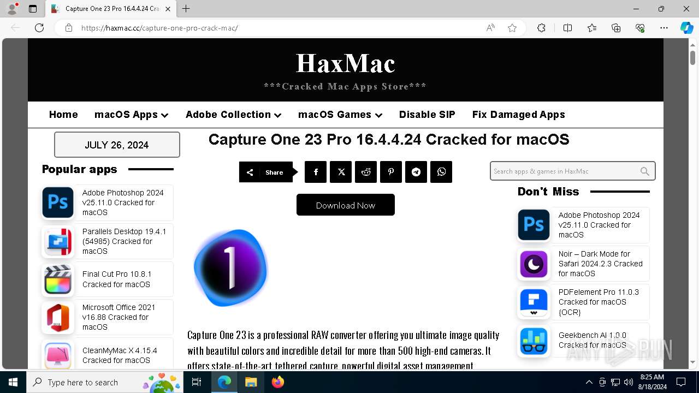Open the Edge profile avatar

tap(11, 9)
